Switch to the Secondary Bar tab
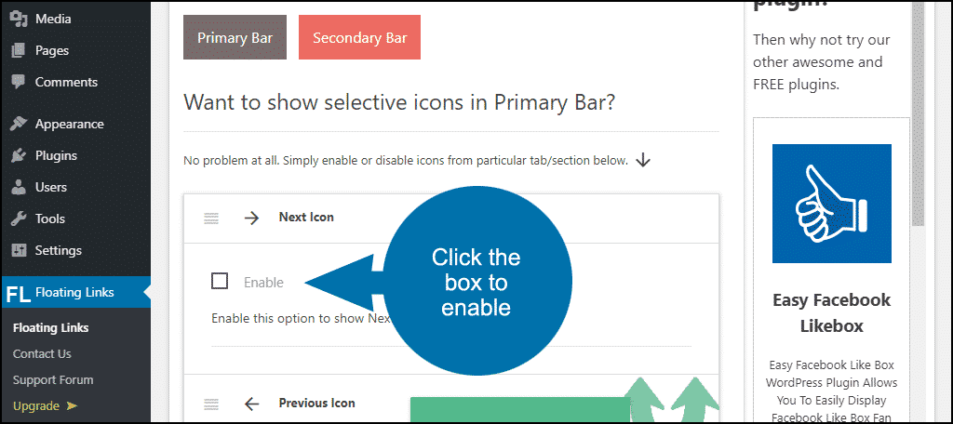The image size is (953, 424). 360,37
